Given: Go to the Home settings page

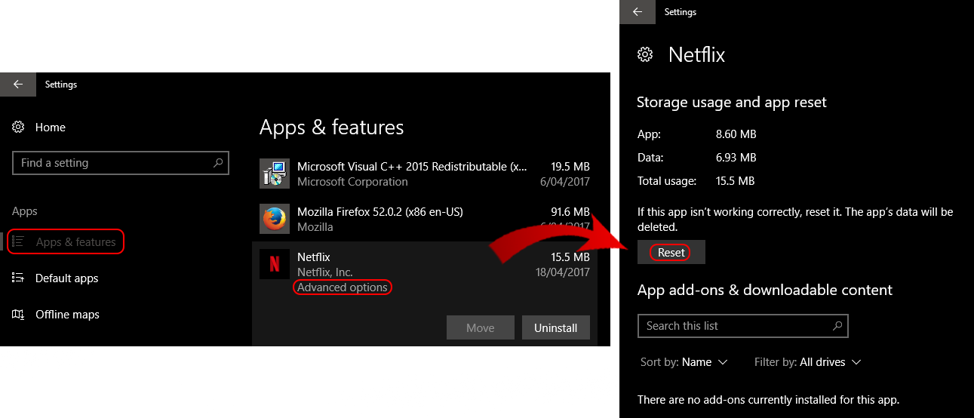Looking at the screenshot, I should (51, 128).
